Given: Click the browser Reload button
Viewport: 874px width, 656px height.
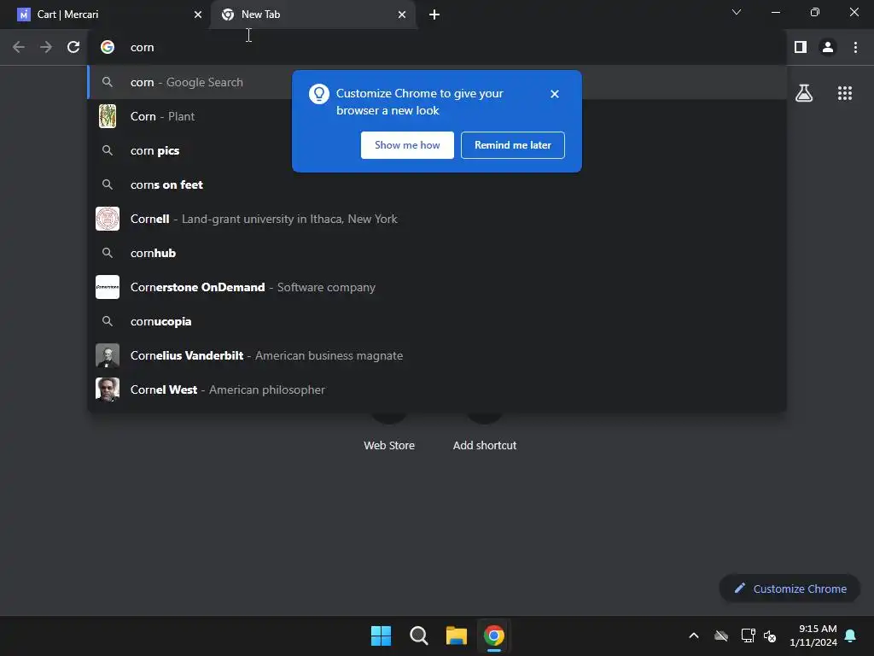Looking at the screenshot, I should pyautogui.click(x=73, y=48).
